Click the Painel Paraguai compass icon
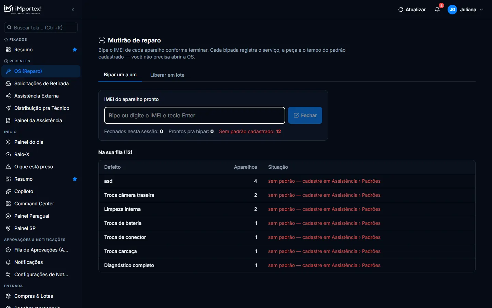The width and height of the screenshot is (492, 308). point(8,216)
